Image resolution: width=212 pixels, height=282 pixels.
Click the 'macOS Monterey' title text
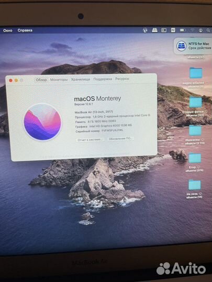tap(97, 99)
